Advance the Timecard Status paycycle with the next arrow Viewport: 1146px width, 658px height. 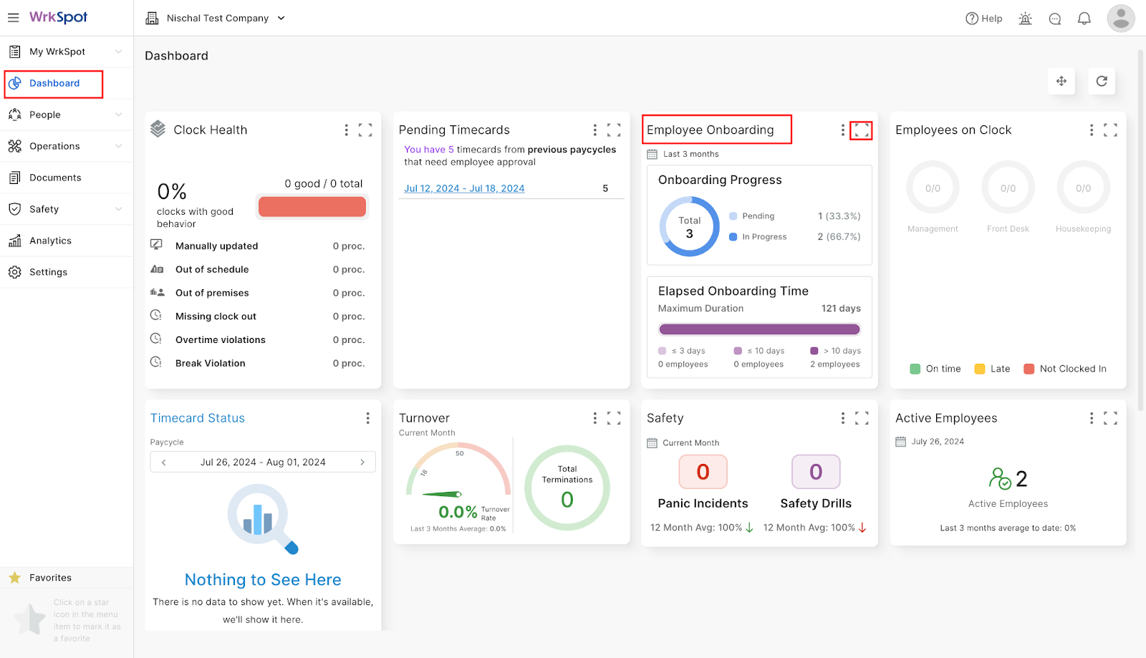tap(362, 462)
